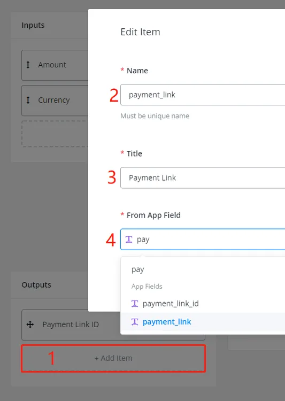The height and width of the screenshot is (401, 285).
Task: Click the Title field containing Payment Link
Action: pos(203,178)
